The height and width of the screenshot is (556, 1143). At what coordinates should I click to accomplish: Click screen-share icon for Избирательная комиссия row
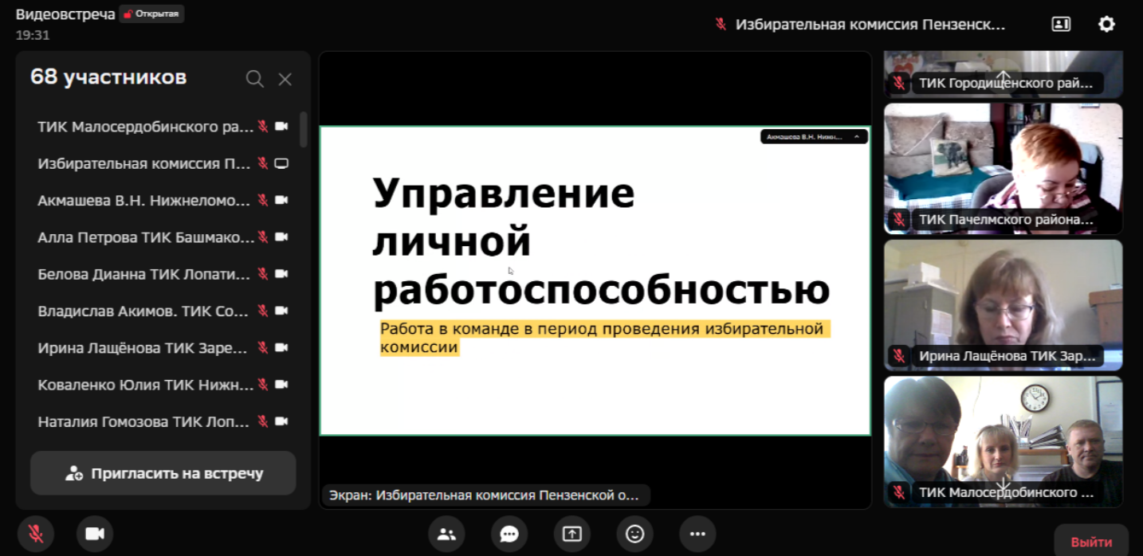[x=281, y=163]
